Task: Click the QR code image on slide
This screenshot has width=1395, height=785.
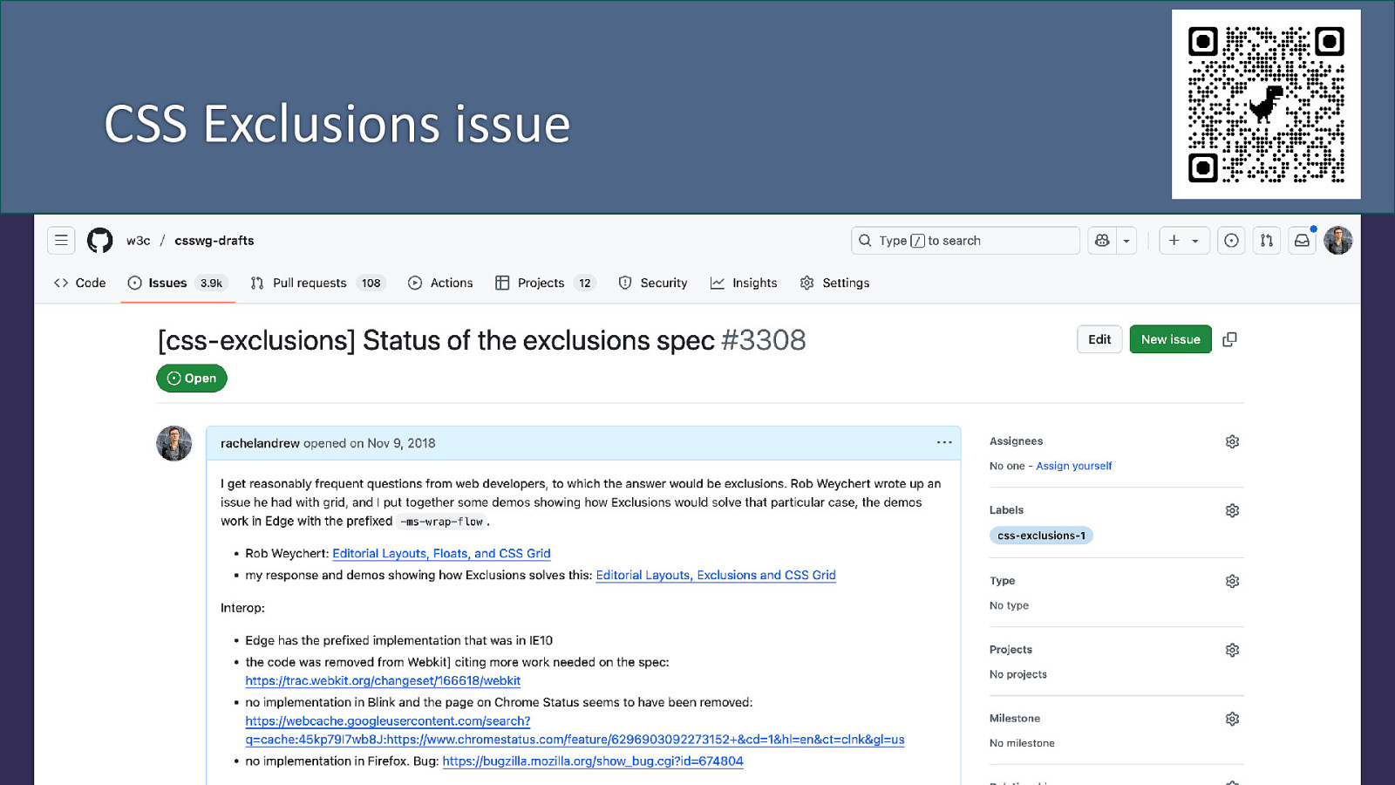Action: (x=1266, y=104)
